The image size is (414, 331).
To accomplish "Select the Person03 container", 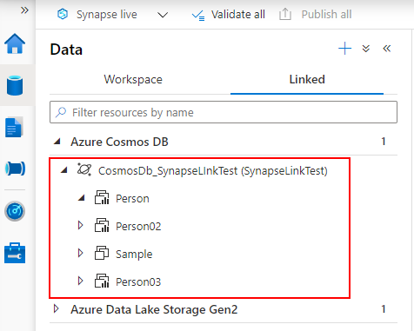I will click(138, 282).
